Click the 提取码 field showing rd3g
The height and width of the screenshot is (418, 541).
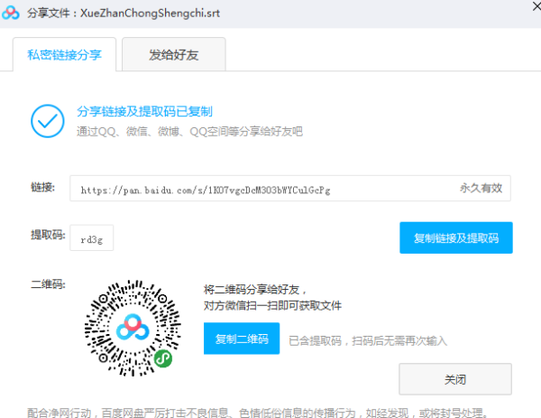92,237
